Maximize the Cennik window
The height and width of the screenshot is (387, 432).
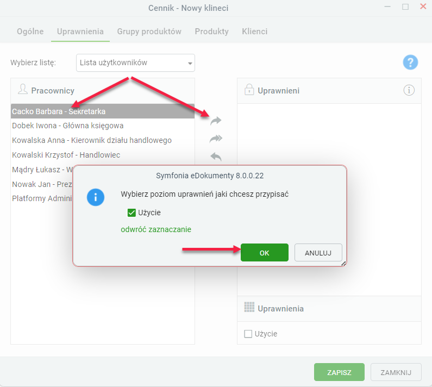click(x=405, y=7)
